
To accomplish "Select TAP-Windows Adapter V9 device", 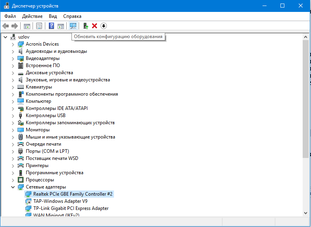I will 60,201.
